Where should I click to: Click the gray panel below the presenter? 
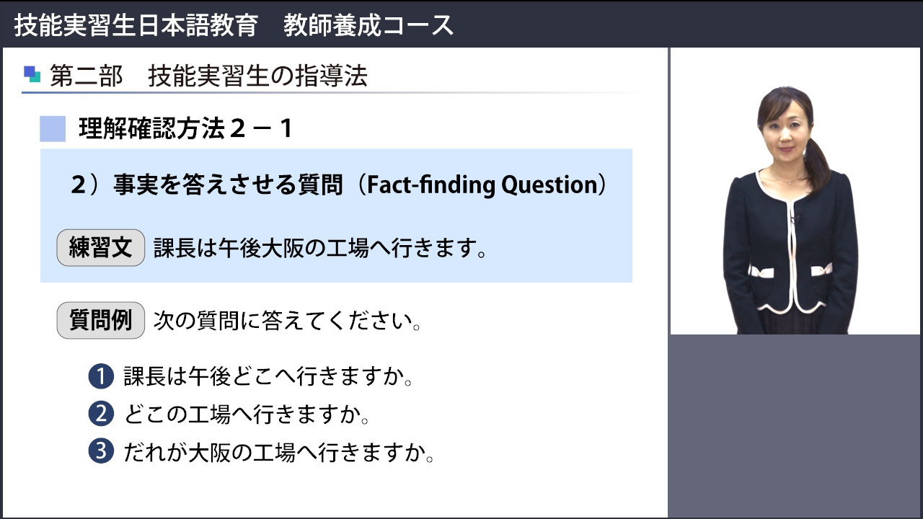tap(795, 425)
